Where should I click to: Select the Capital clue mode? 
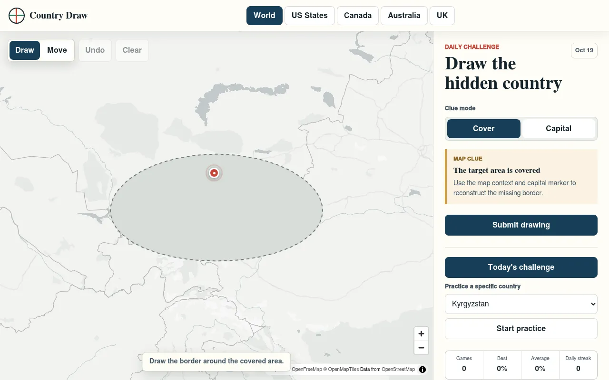pos(559,129)
